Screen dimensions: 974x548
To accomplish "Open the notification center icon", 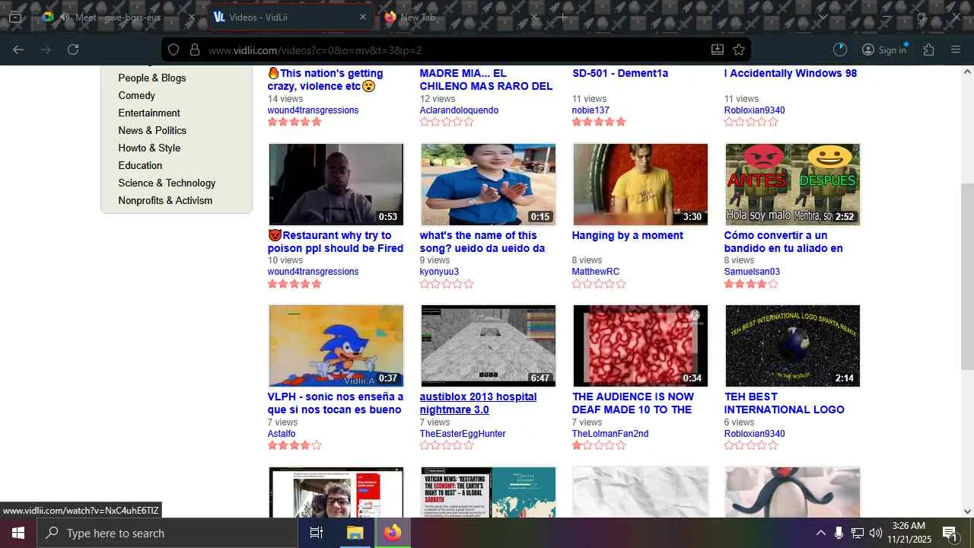I will click(x=950, y=533).
